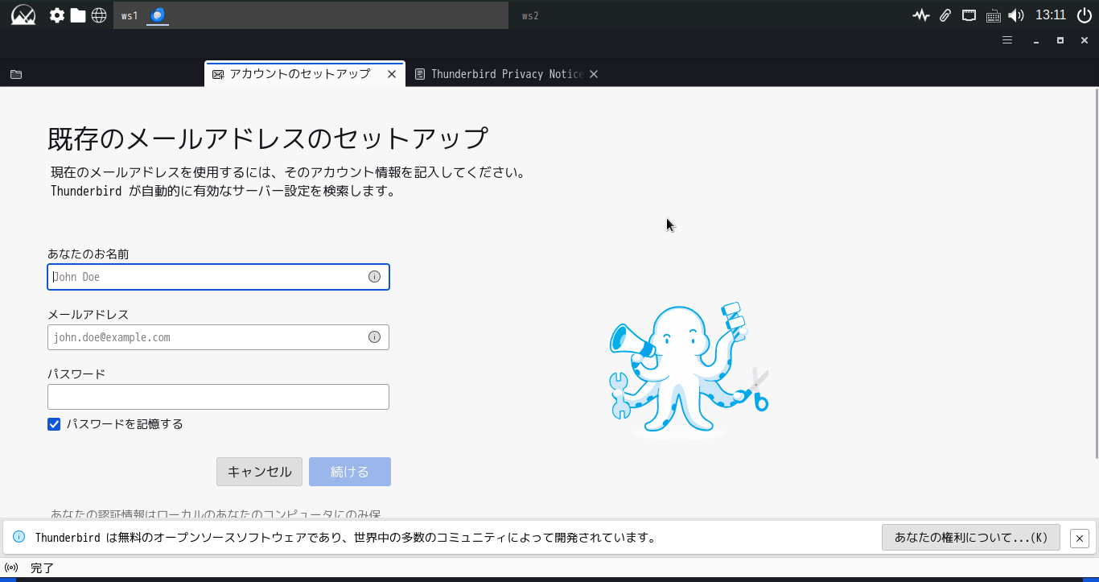This screenshot has width=1099, height=582.
Task: Click the 既存のメールアドレスのセットアップ heading
Action: point(268,138)
